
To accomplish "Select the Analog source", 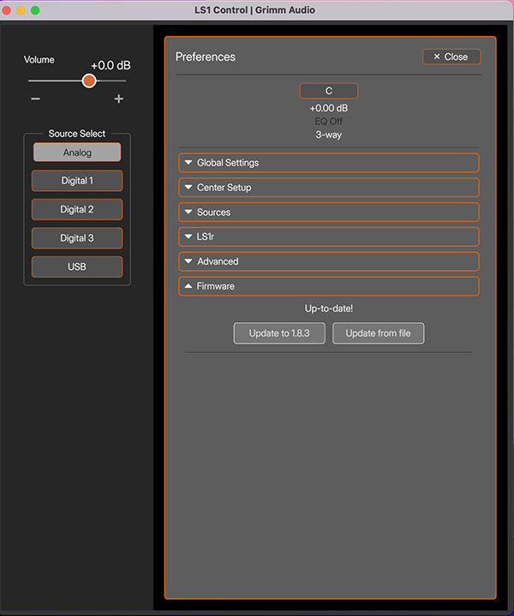I will point(77,153).
